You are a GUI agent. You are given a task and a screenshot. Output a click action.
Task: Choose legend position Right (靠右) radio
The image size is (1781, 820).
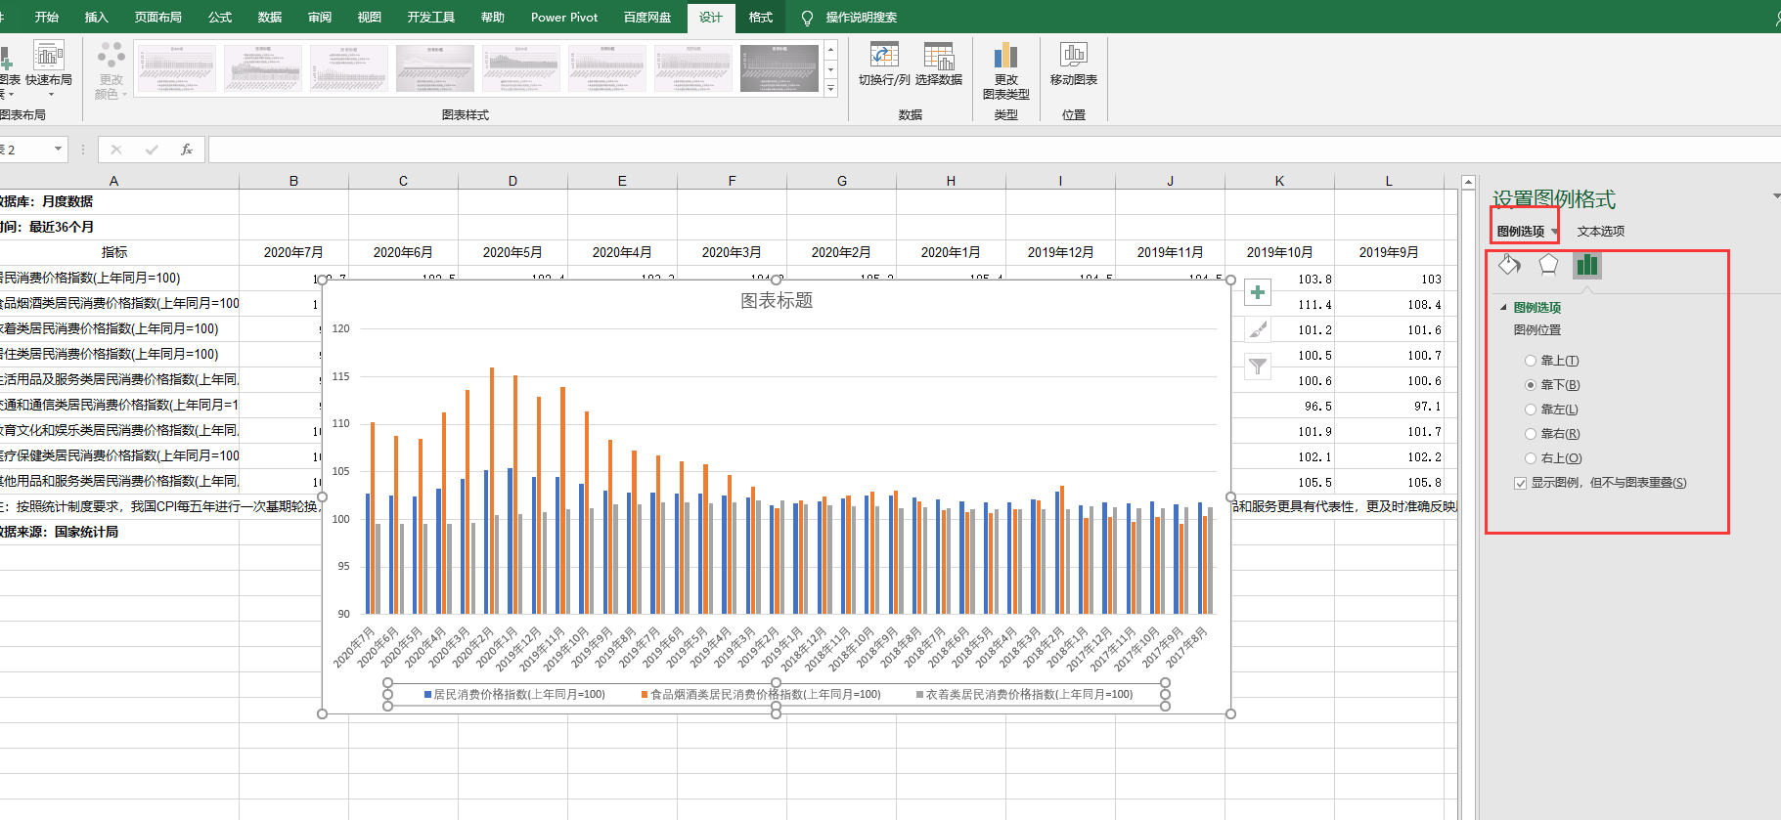pos(1531,434)
